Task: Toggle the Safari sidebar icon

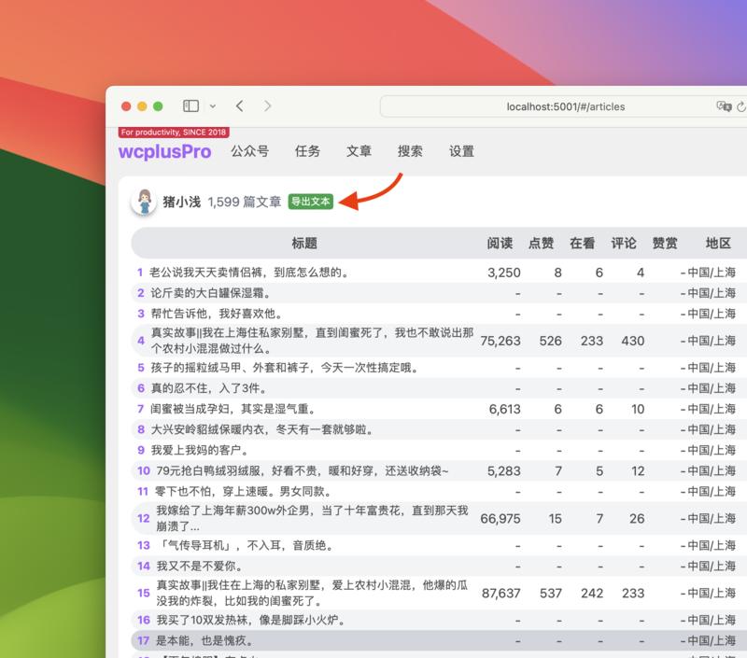Action: [190, 105]
